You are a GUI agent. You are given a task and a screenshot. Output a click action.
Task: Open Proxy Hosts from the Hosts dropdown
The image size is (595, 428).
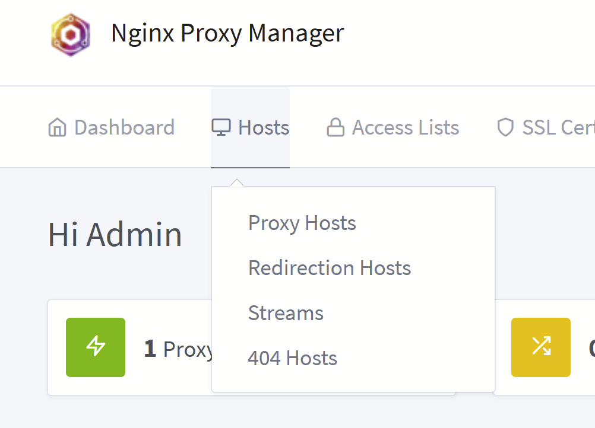point(302,223)
